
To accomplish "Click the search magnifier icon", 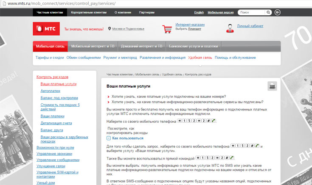I will click(x=269, y=13).
